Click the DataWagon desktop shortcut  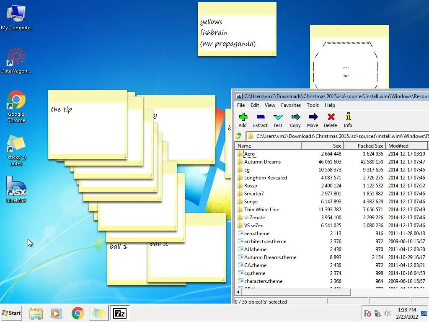pyautogui.click(x=16, y=60)
